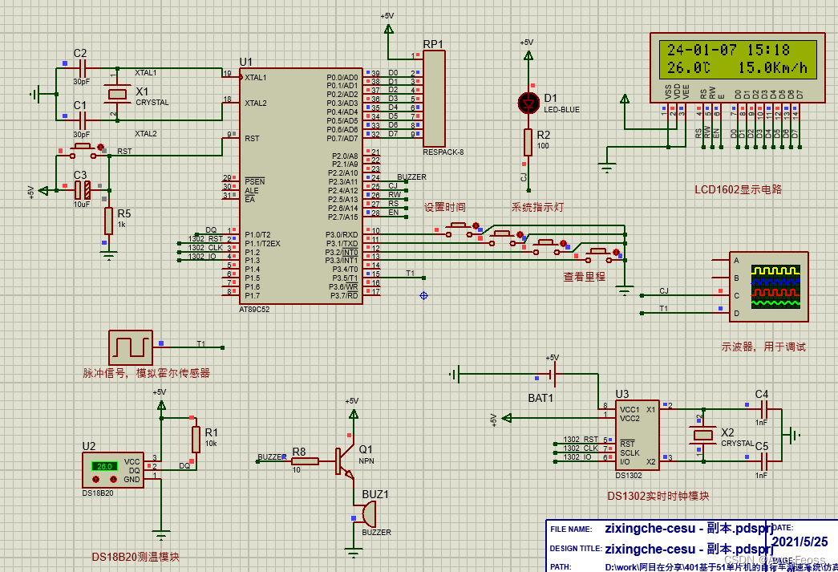This screenshot has width=838, height=572.
Task: Click the ground symbol below R5
Action: (x=108, y=256)
